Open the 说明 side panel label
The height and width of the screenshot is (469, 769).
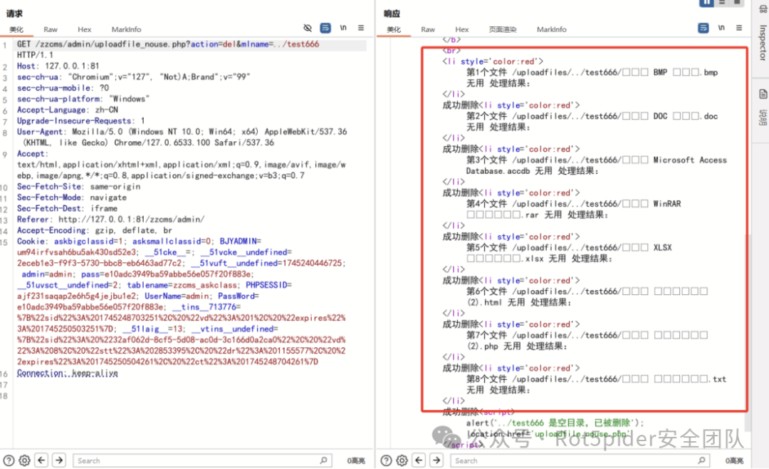click(763, 118)
